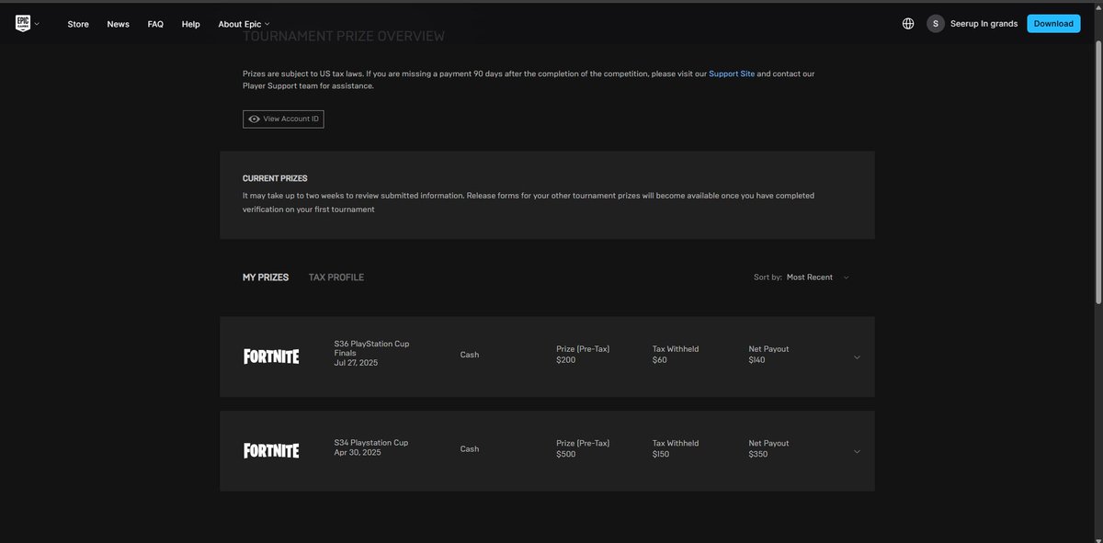Open the globe language selector

908,24
